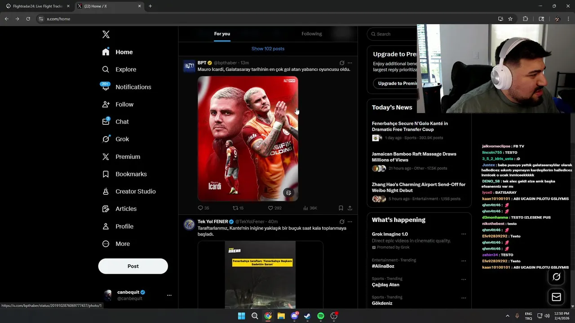Viewport: 575px width, 323px height.
Task: Open Windows Start menu
Action: point(241,316)
